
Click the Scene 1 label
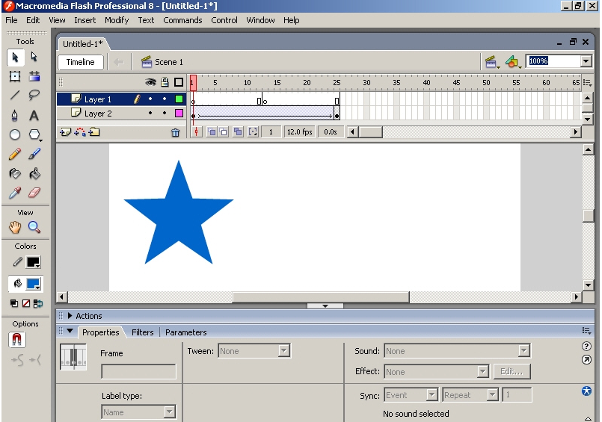click(169, 62)
